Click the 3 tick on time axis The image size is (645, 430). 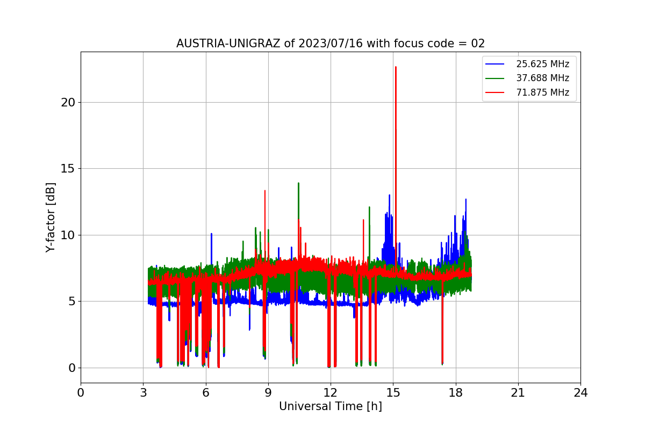[143, 393]
